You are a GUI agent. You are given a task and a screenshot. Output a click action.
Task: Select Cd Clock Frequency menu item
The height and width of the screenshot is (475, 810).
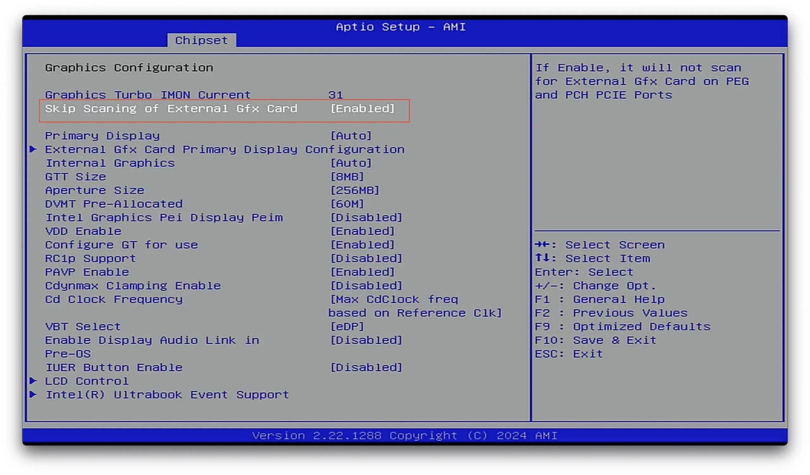(114, 299)
